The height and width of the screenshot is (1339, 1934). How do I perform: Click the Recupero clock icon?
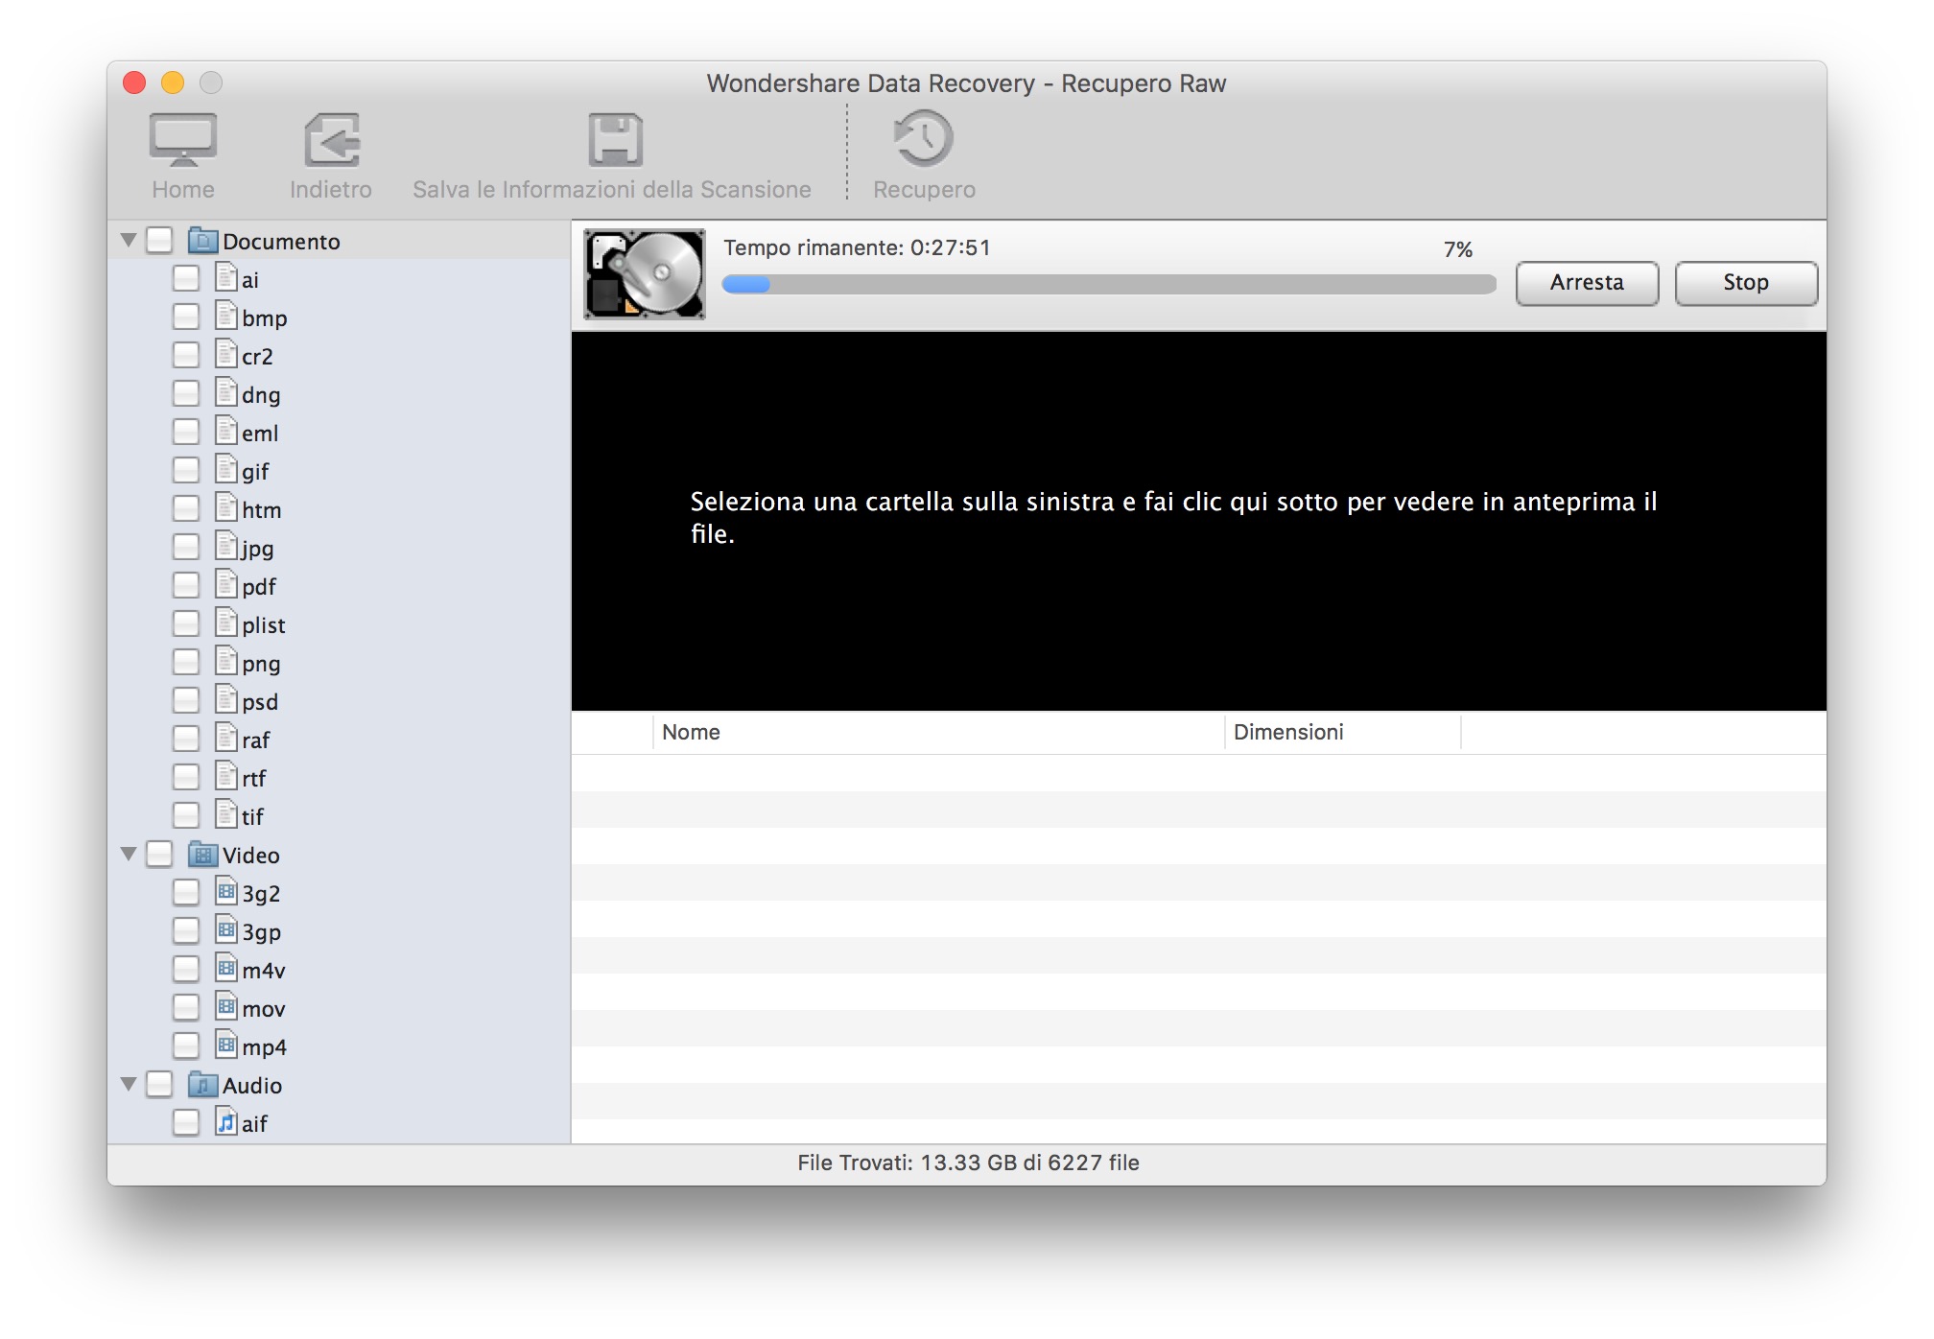(x=923, y=139)
